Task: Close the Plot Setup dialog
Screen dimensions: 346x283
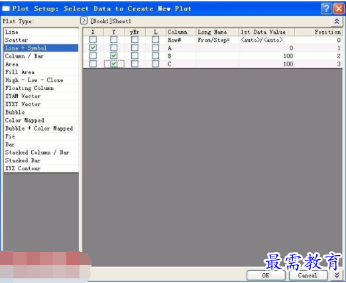Action: click(339, 9)
